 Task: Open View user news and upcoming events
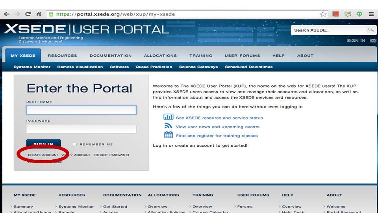[x=217, y=127]
